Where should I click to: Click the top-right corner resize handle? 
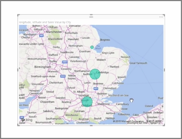(164, 15)
